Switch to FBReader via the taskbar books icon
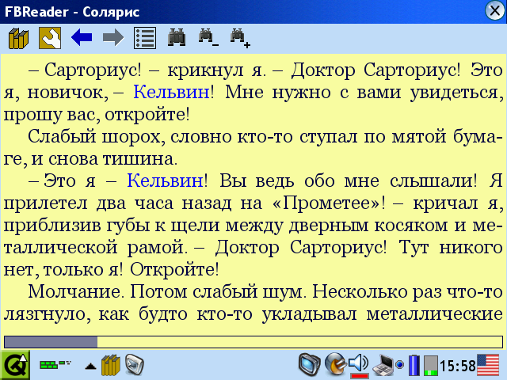The height and width of the screenshot is (380, 507). pos(111,365)
